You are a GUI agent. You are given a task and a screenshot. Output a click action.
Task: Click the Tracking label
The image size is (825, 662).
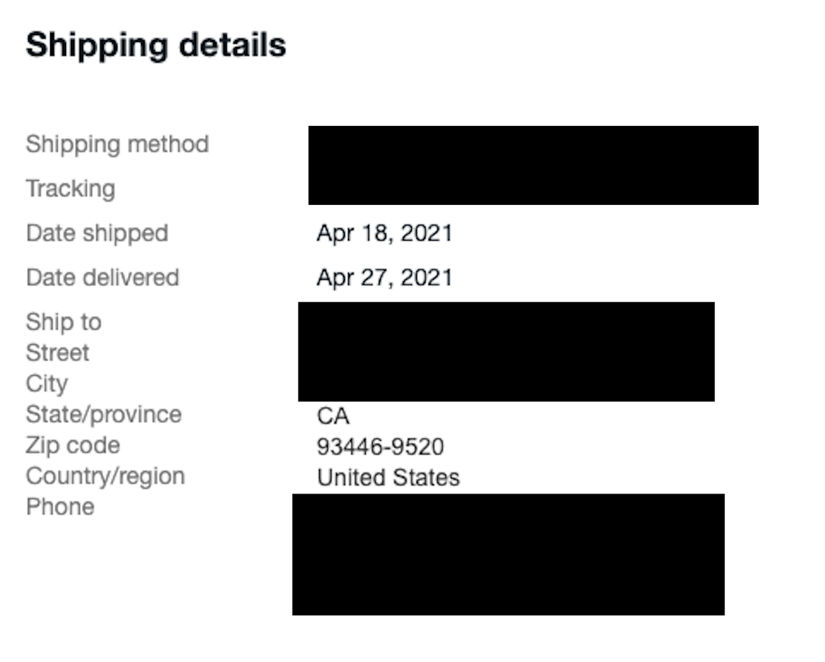pos(70,188)
